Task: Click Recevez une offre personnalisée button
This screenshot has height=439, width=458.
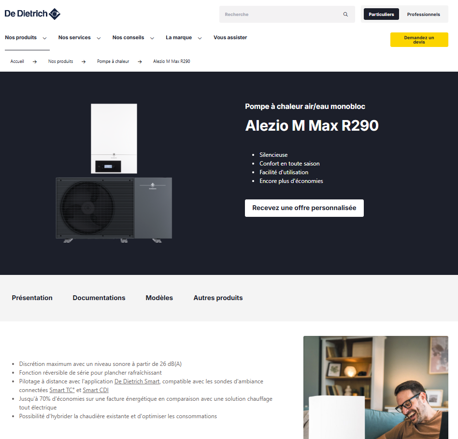Action: pos(304,208)
